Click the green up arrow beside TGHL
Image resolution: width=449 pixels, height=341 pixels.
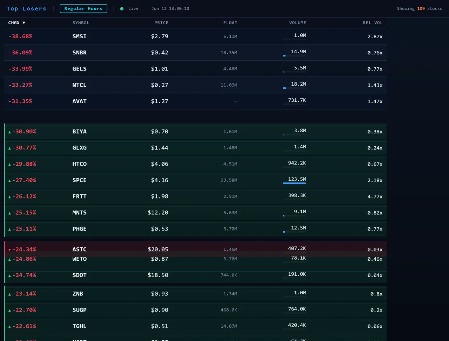(10, 326)
